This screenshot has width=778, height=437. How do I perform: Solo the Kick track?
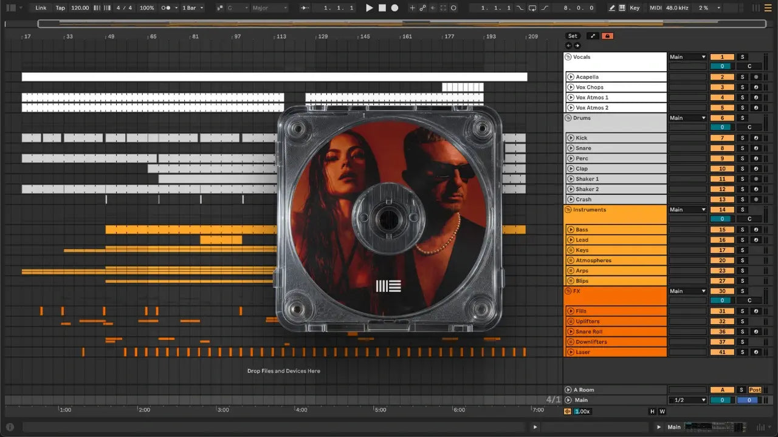(x=742, y=138)
